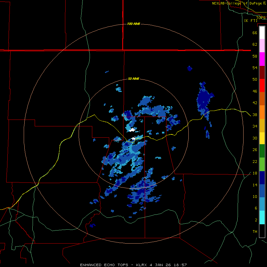Click the bright red 50 legend swatch

click(262, 85)
